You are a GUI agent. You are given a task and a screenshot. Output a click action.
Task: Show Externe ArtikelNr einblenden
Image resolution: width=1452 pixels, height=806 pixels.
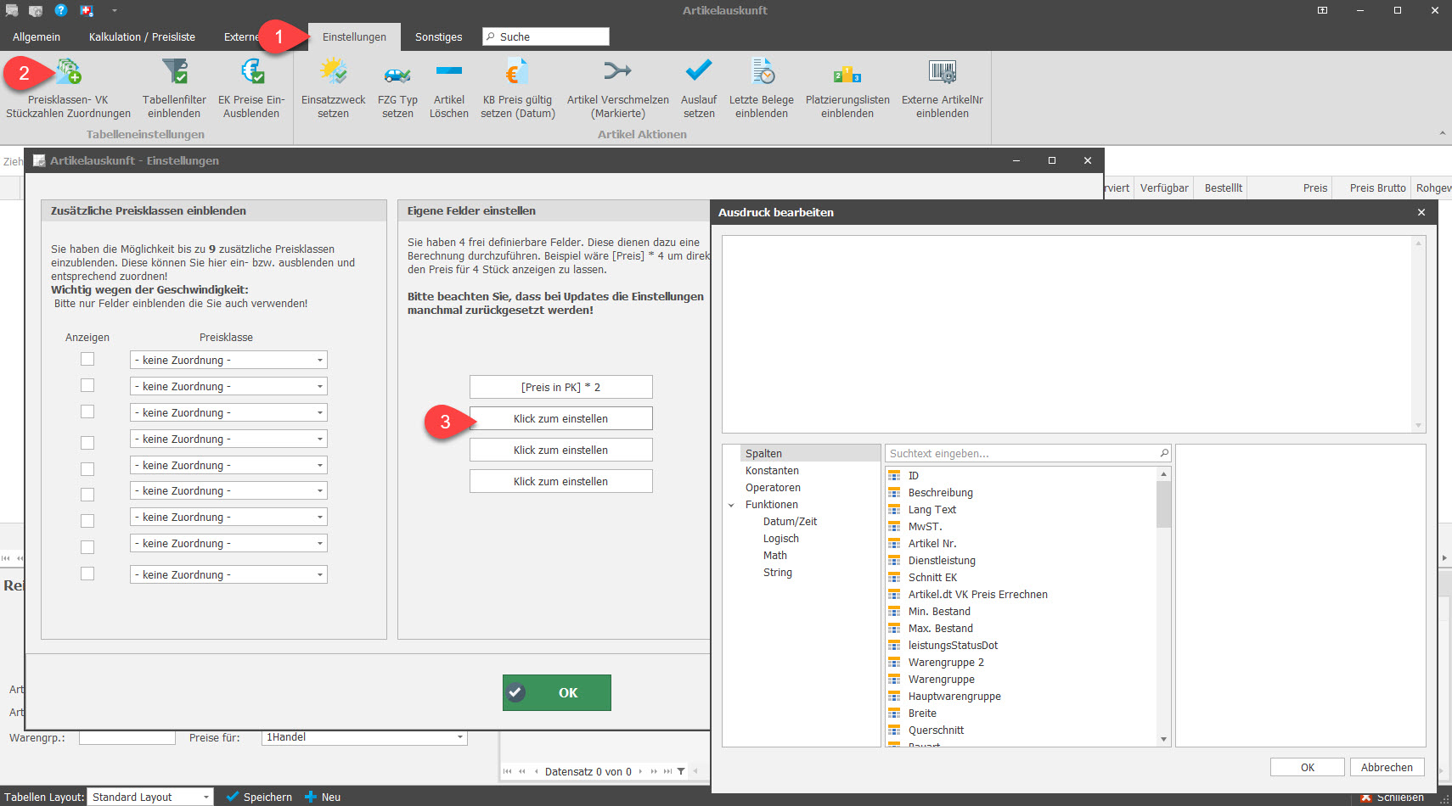(x=943, y=88)
